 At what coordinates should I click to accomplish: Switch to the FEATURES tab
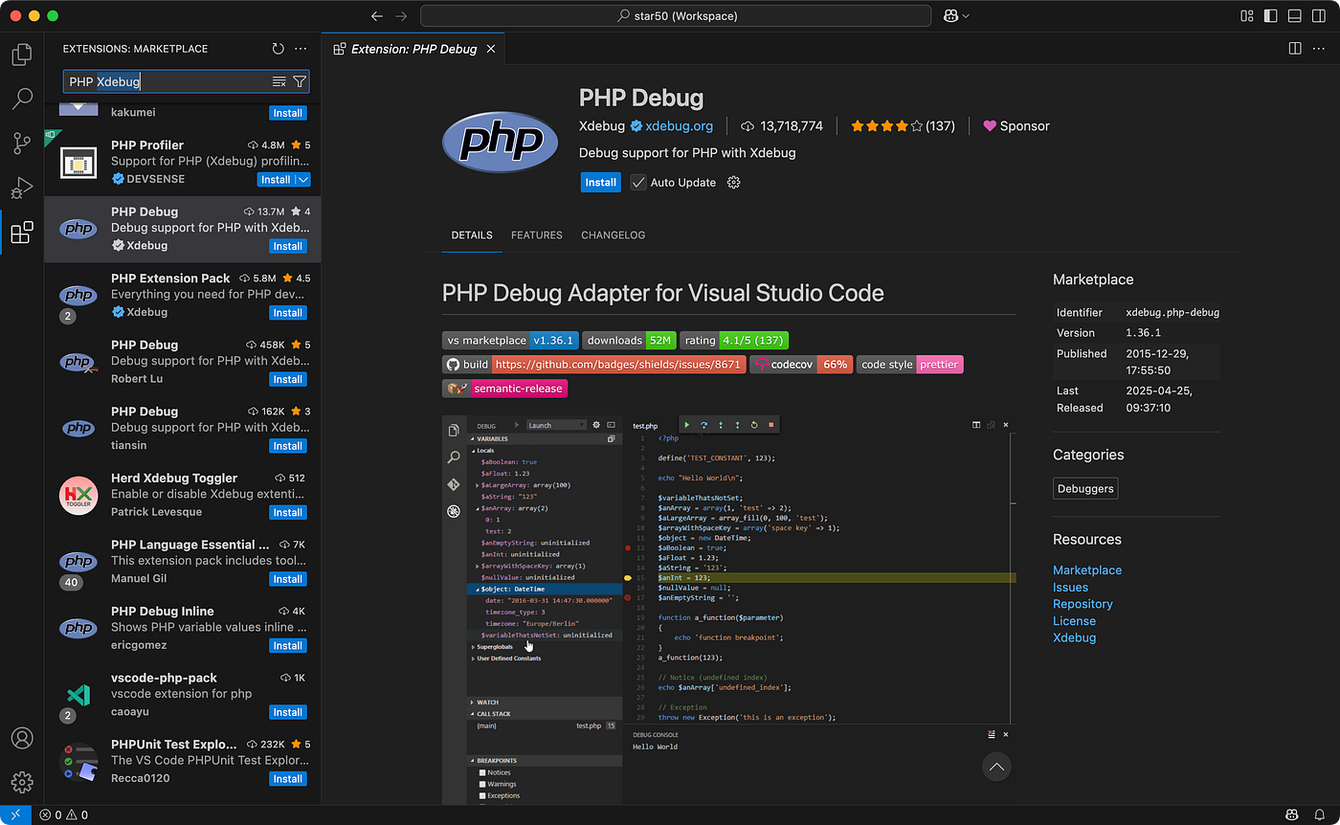pyautogui.click(x=537, y=235)
